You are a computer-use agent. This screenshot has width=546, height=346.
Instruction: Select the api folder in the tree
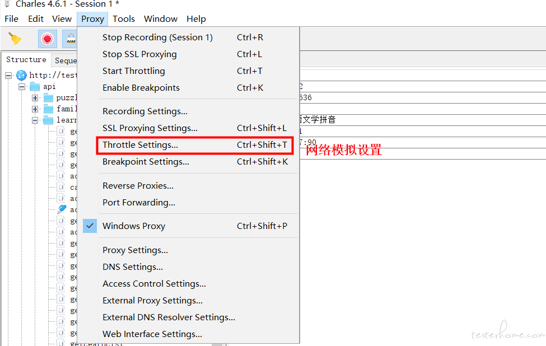point(43,86)
